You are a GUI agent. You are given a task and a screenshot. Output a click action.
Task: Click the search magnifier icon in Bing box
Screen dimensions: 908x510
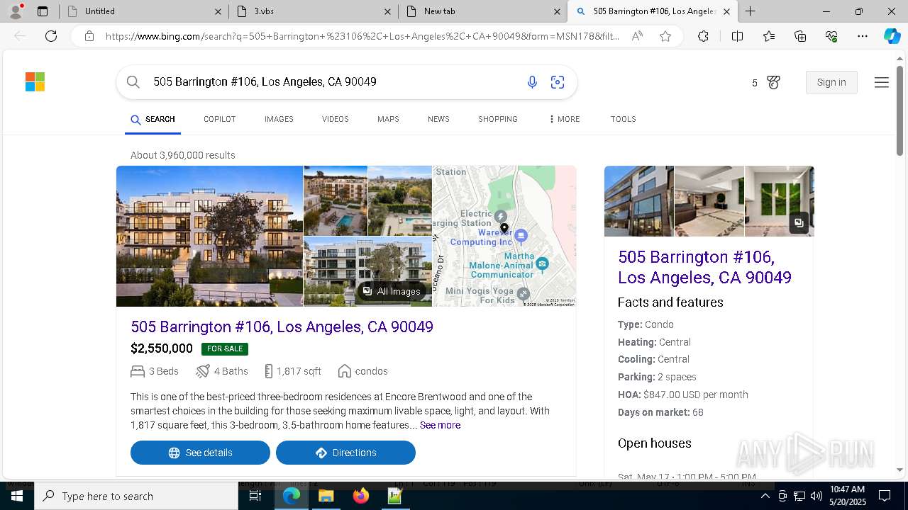133,82
